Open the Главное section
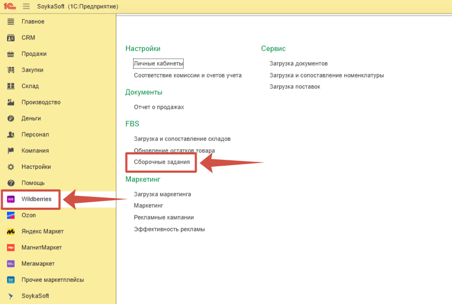The width and height of the screenshot is (452, 304). click(x=33, y=22)
